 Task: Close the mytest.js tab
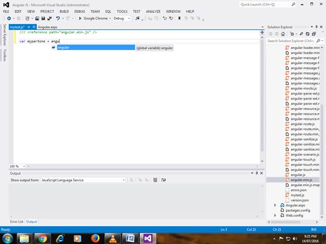point(34,27)
